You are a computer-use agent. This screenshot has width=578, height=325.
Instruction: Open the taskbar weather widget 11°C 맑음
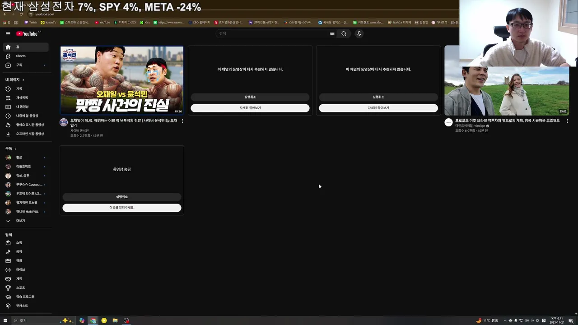pos(487,320)
